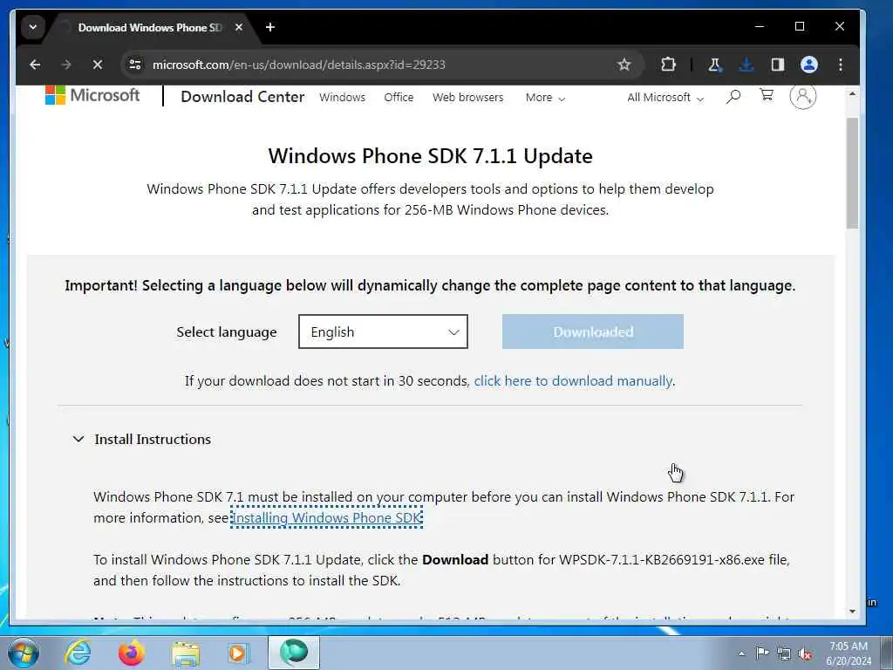This screenshot has width=893, height=670.
Task: Select the active browser taskbar button
Action: click(294, 653)
